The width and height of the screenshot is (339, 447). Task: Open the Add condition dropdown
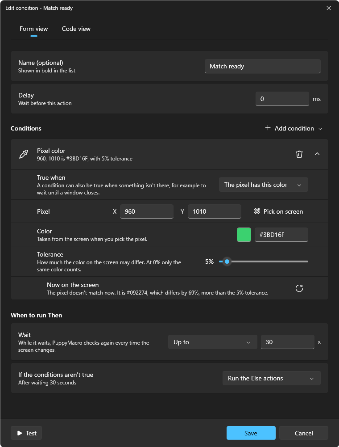(x=294, y=128)
